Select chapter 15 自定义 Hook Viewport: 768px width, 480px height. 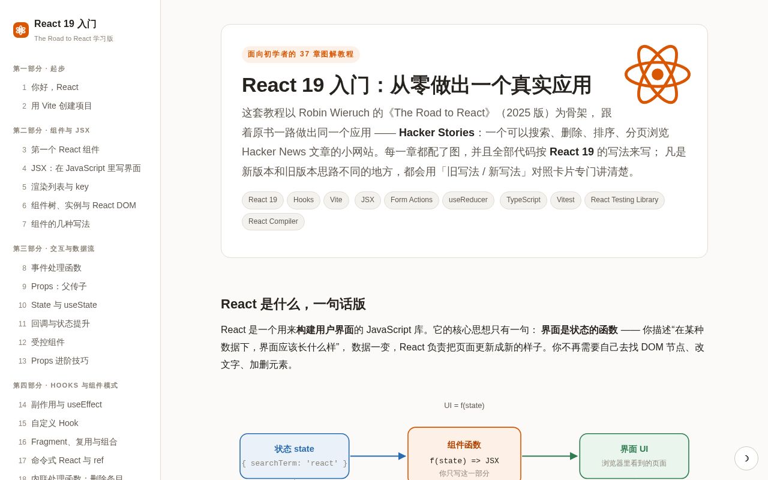coord(80,423)
